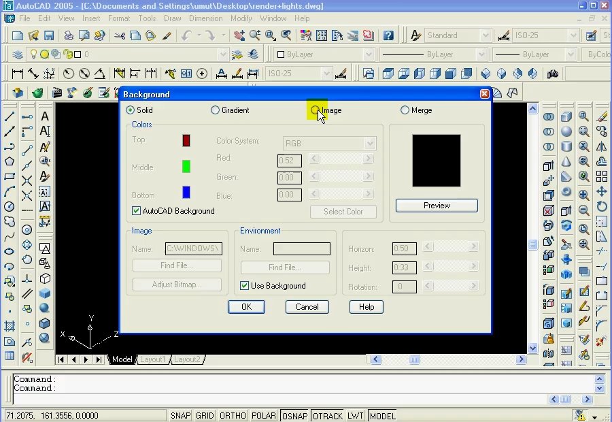Activate the Pan hand tool
612x422 pixels.
click(239, 35)
